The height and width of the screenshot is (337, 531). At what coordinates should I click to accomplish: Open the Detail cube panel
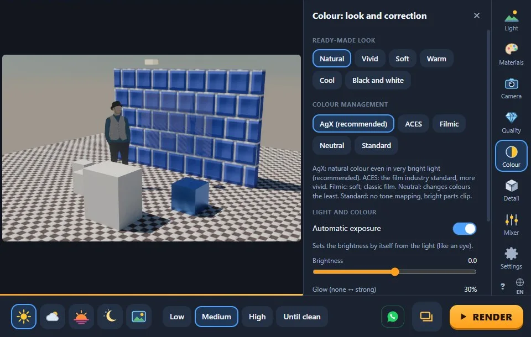(x=511, y=190)
